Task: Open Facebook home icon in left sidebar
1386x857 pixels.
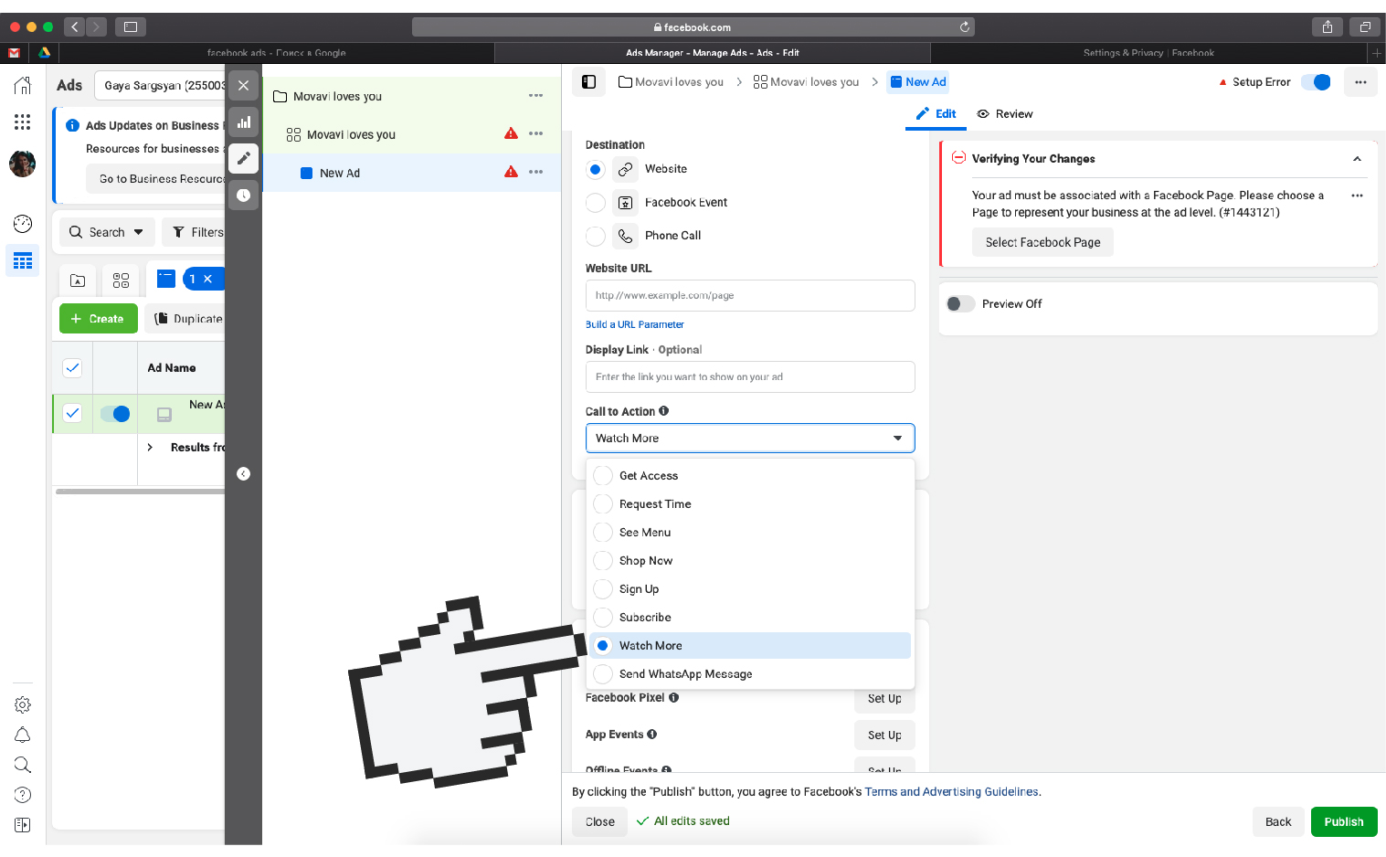Action: [x=23, y=86]
